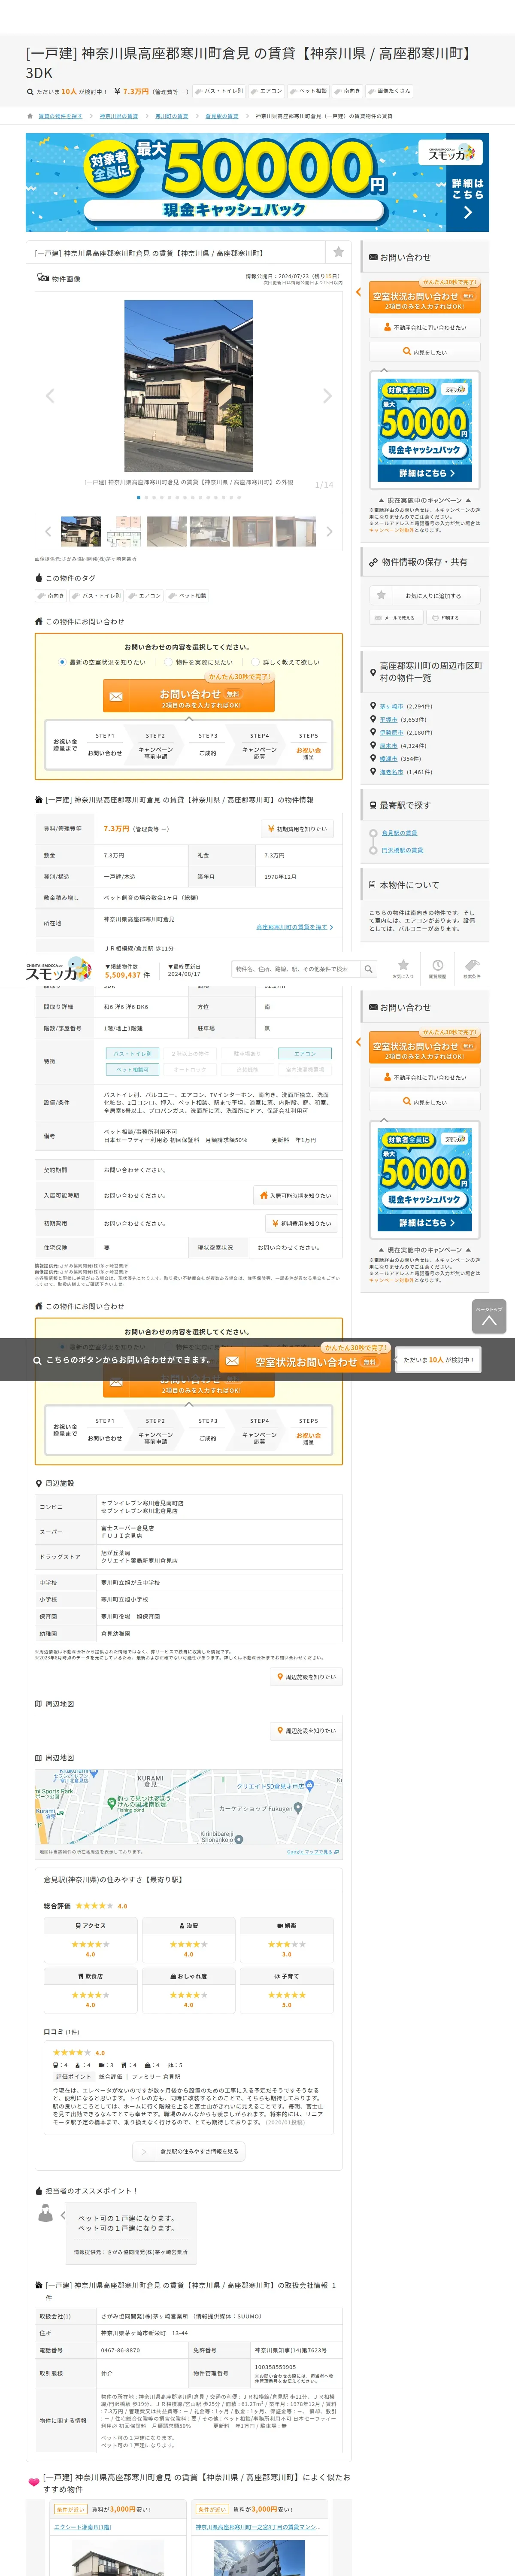Image resolution: width=515 pixels, height=2576 pixels.
Task: Select 詳しく教えて欲しい radio in upper inquiry form
Action: coord(255,662)
